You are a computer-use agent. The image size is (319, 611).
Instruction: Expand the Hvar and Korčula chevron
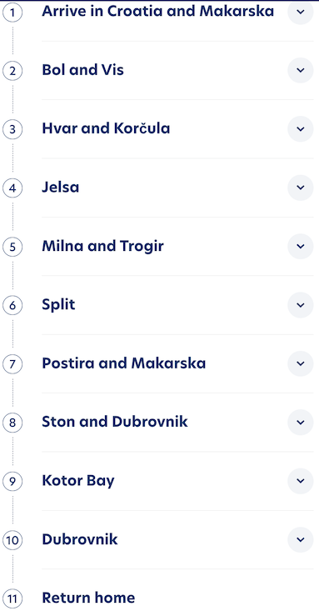point(301,129)
